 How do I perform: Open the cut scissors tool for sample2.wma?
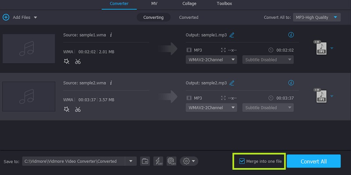pyautogui.click(x=78, y=109)
